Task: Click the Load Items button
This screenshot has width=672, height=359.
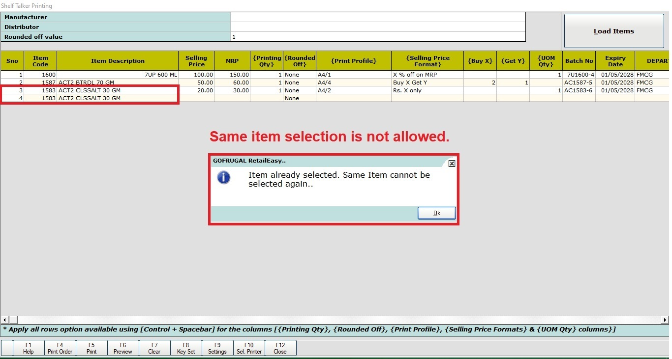Action: [x=614, y=31]
